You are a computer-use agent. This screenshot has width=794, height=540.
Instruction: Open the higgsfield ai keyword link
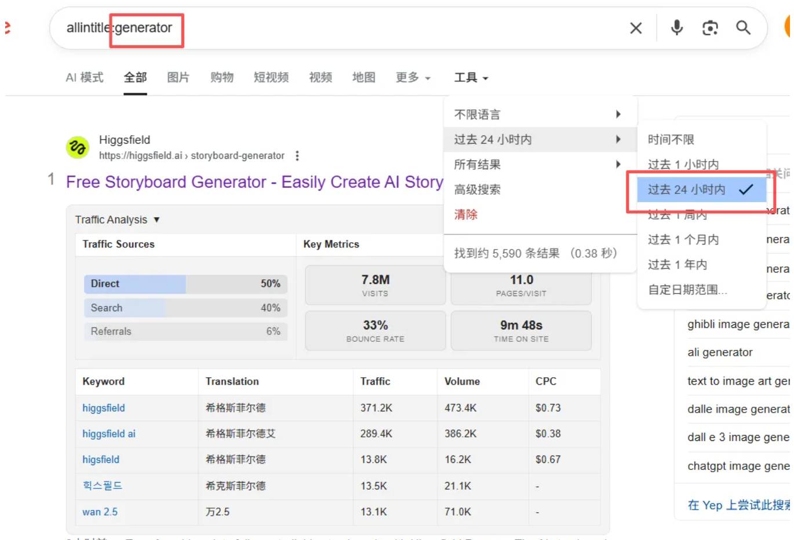pyautogui.click(x=108, y=433)
